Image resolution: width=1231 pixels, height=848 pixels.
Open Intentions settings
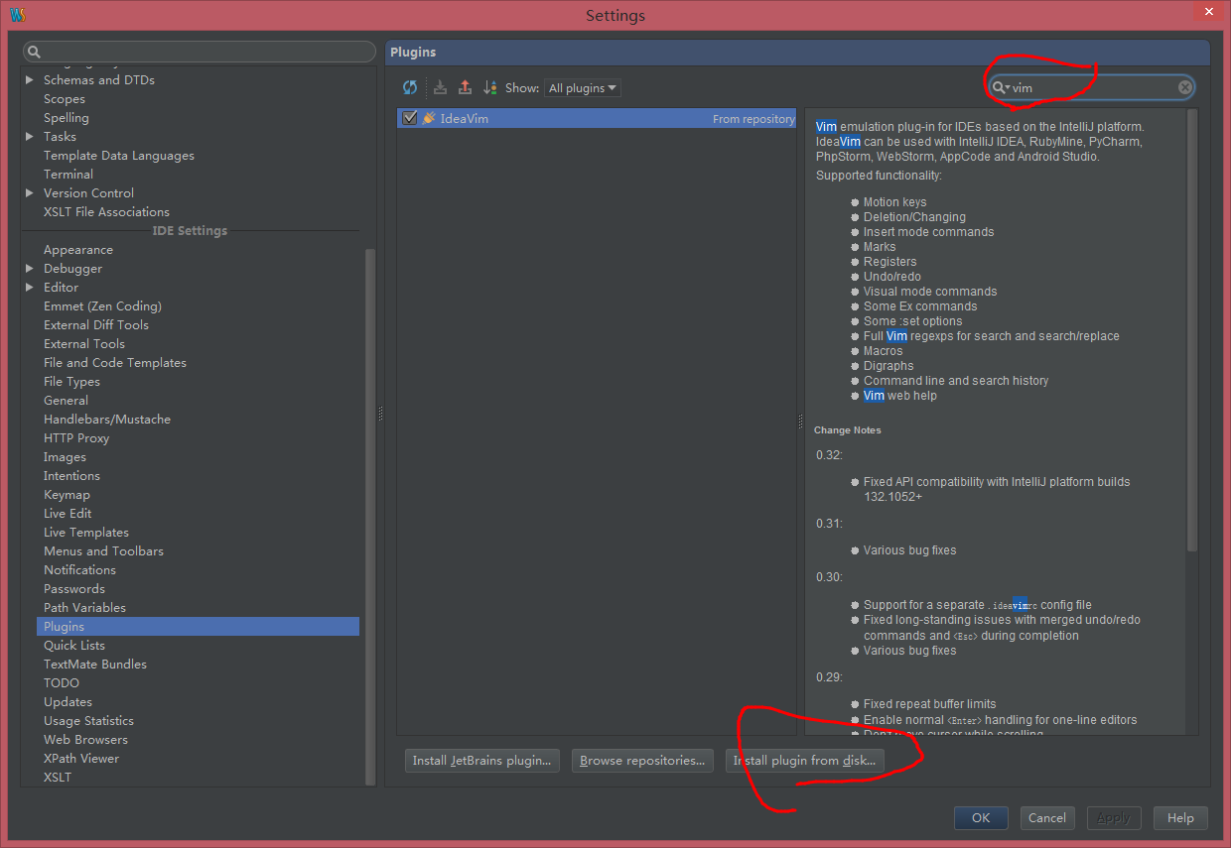pyautogui.click(x=71, y=476)
